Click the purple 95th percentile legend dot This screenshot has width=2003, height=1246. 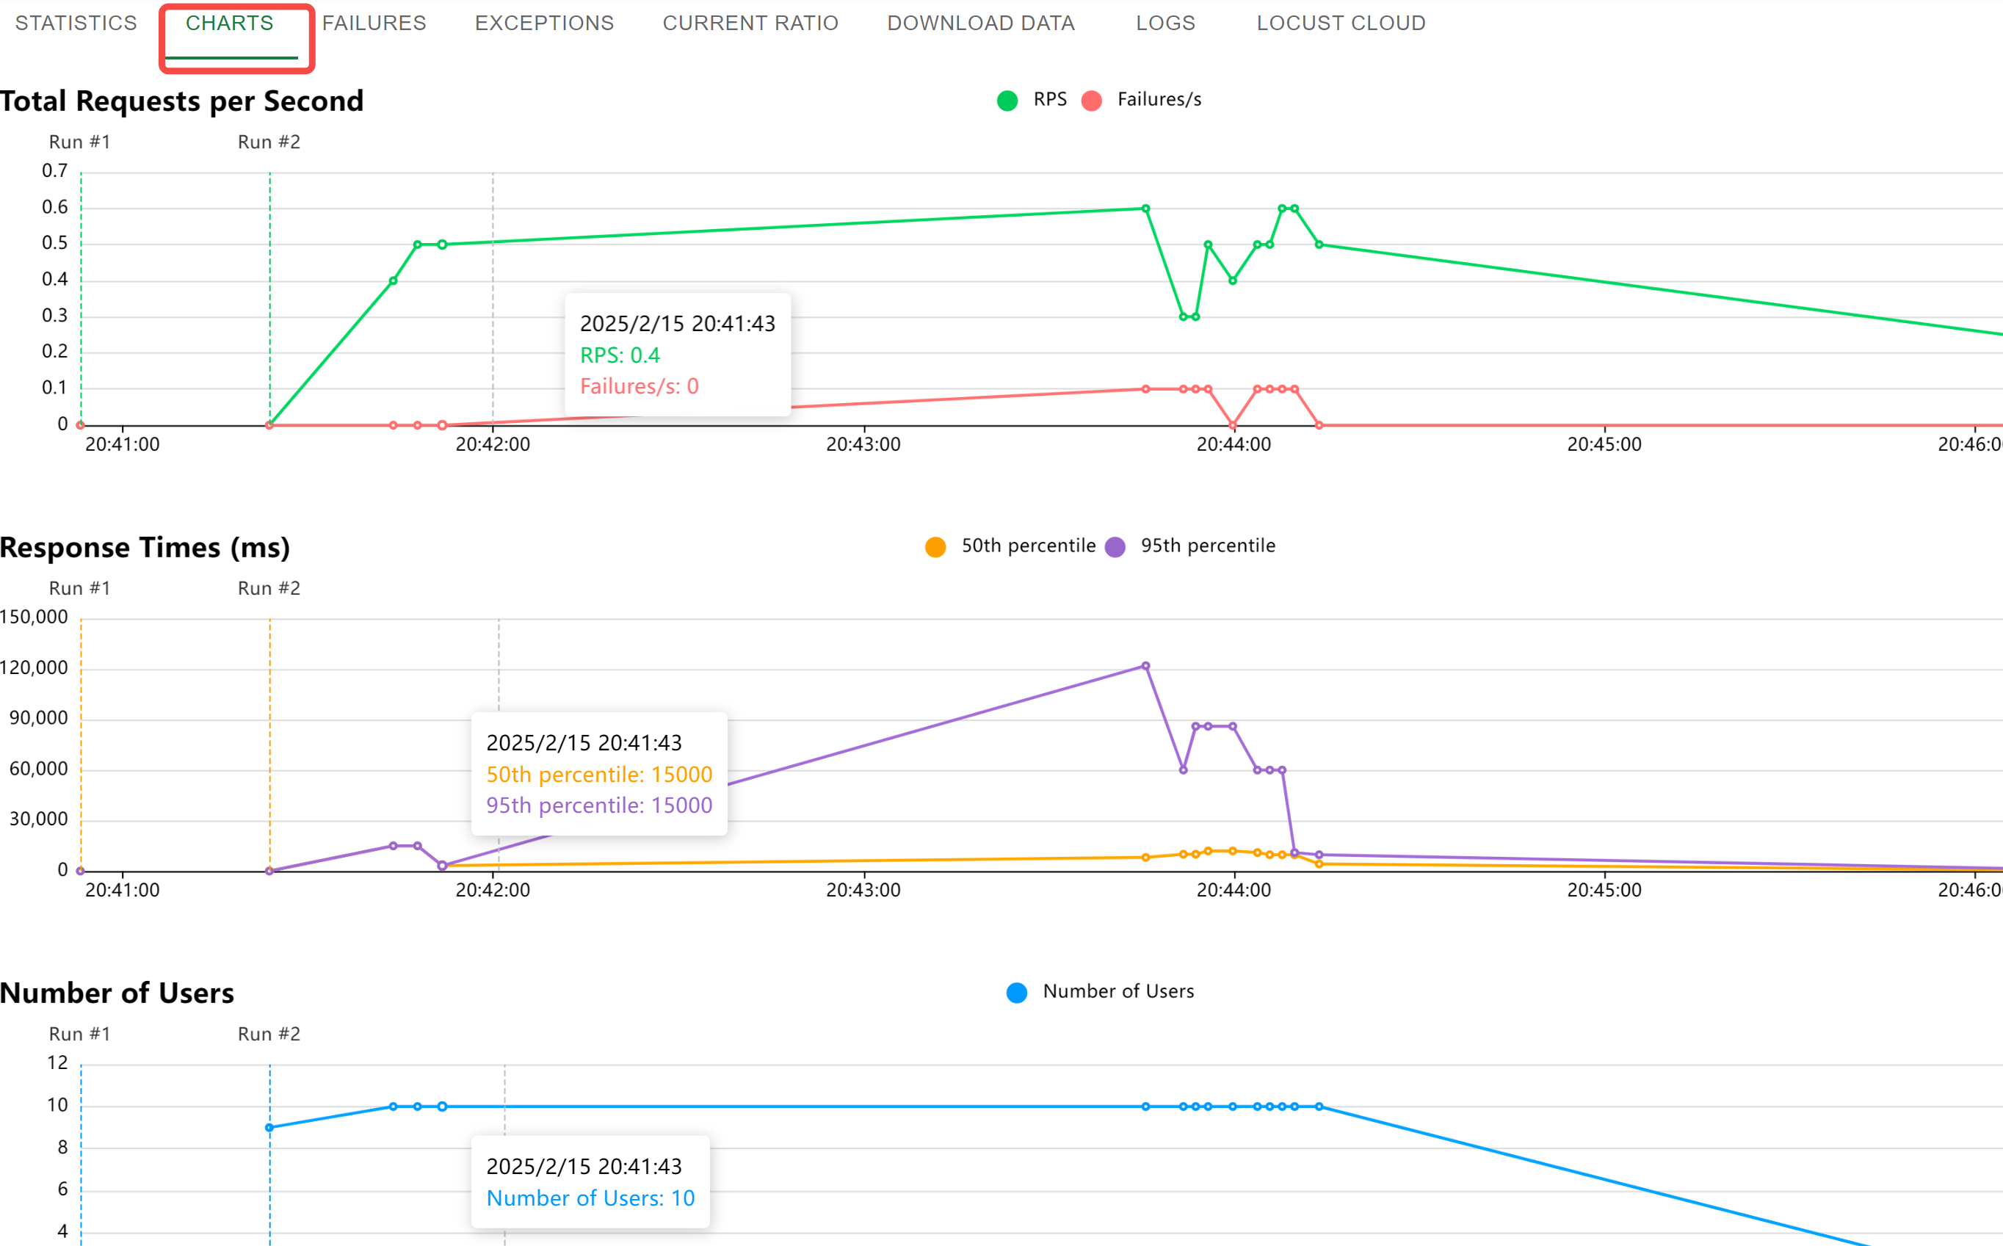(1115, 546)
